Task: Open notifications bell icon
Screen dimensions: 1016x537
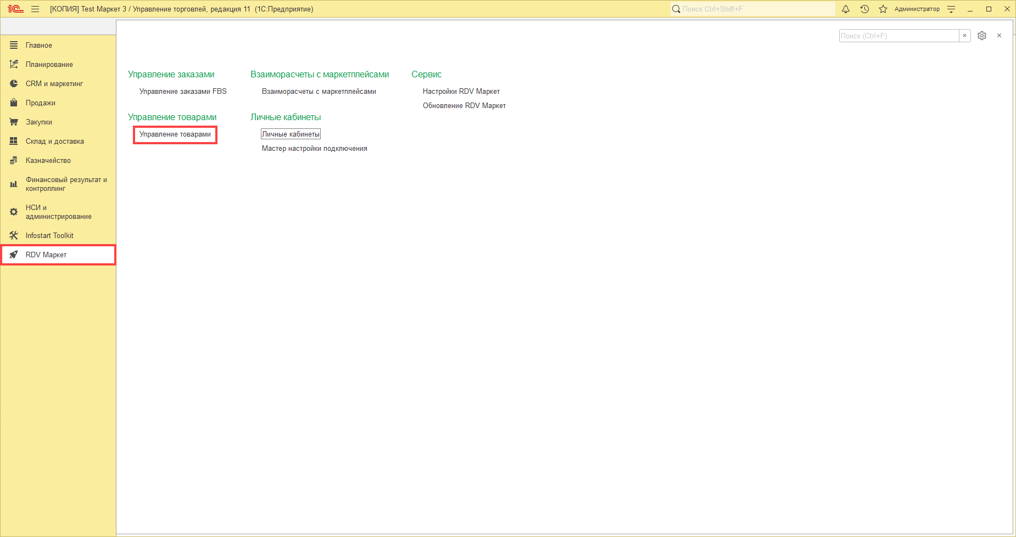Action: coord(846,9)
